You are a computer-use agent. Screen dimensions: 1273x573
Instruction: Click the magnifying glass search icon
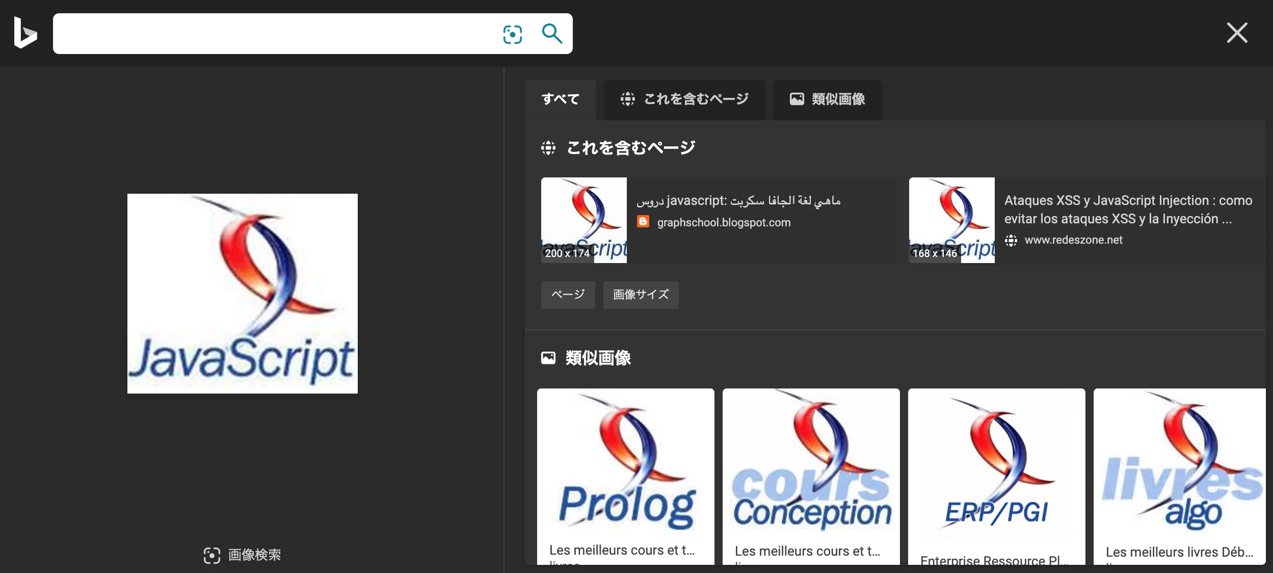(552, 34)
